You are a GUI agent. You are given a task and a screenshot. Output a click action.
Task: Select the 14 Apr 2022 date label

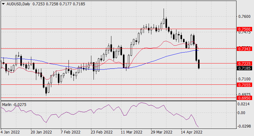tap(191, 132)
